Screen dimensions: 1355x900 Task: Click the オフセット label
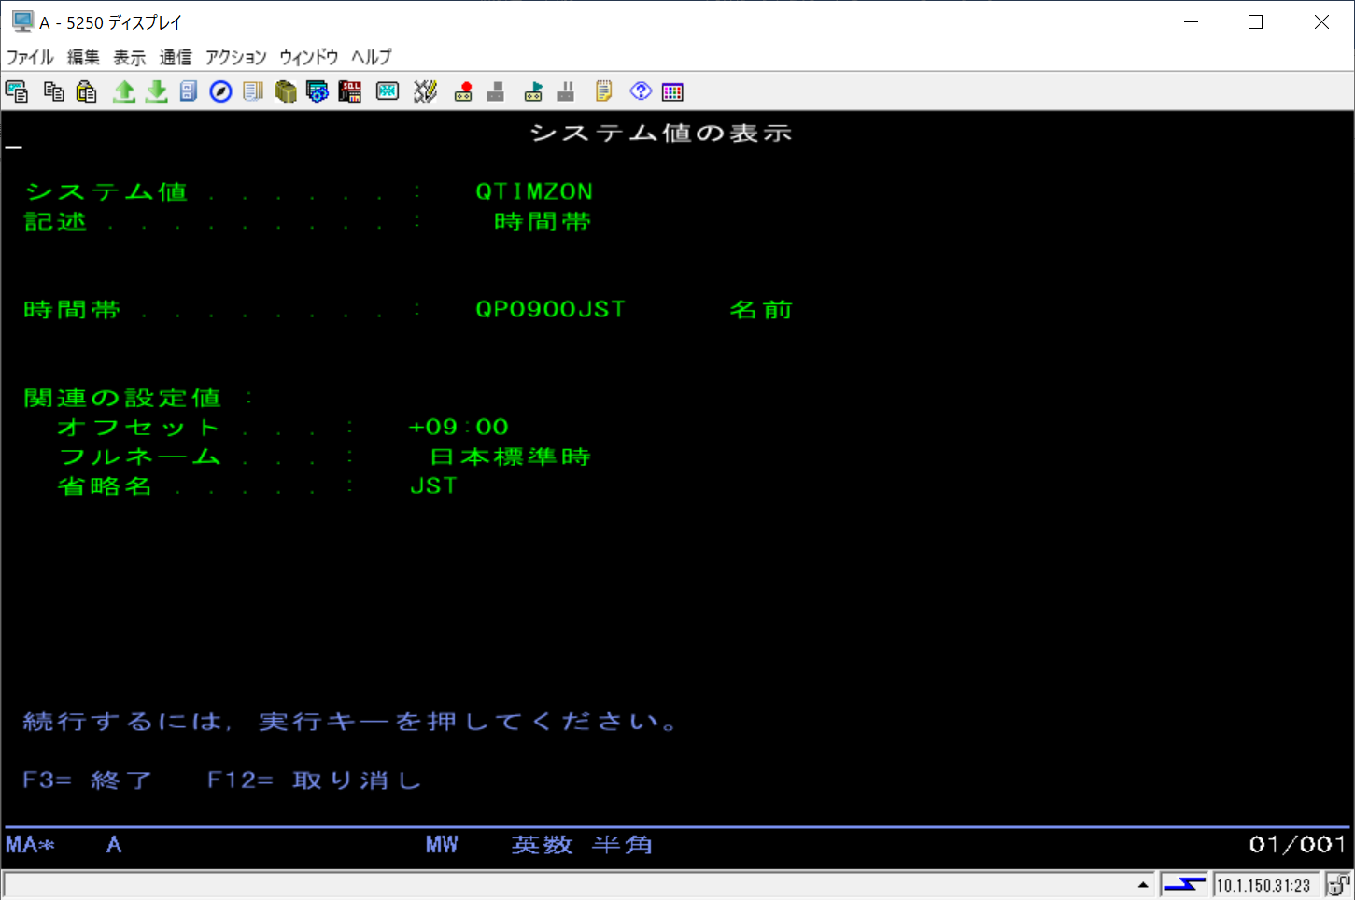(138, 427)
